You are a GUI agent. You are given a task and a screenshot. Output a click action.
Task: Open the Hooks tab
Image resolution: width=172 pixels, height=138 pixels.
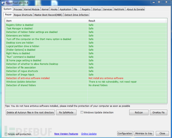54,9
